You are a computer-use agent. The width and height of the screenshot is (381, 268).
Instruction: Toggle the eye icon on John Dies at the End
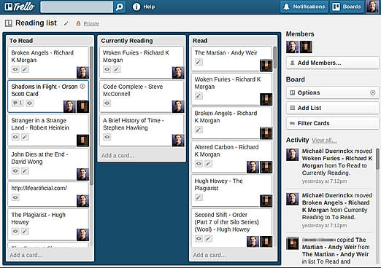tap(15, 171)
